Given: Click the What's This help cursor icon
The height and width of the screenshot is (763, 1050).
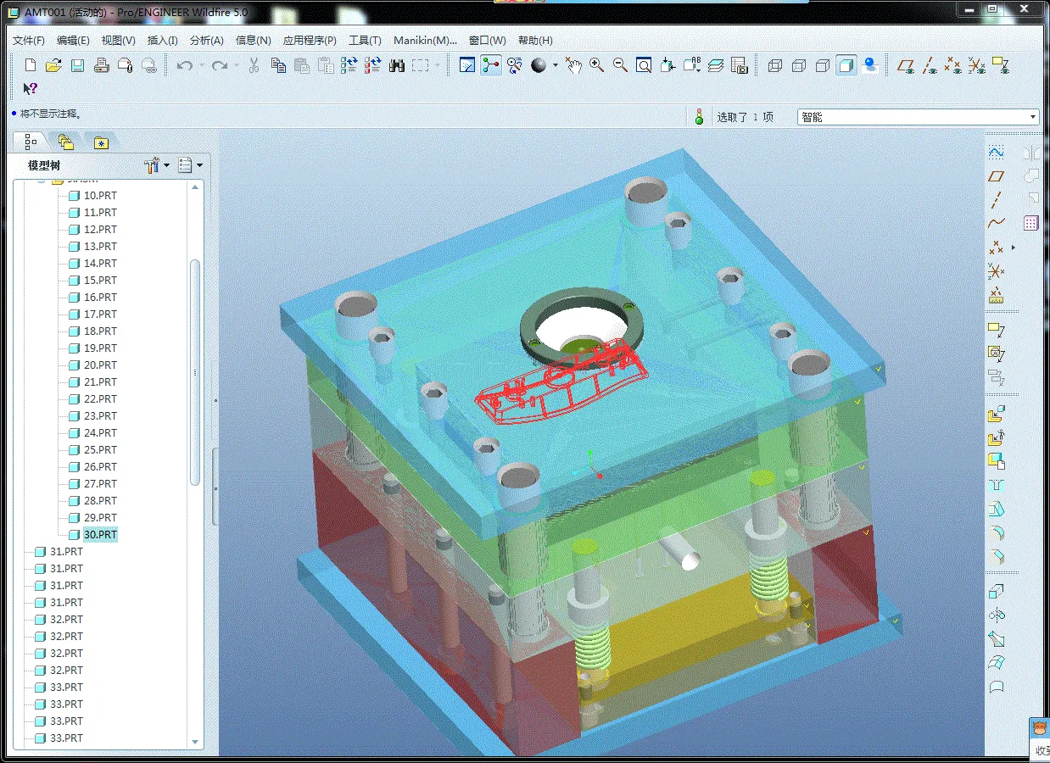Looking at the screenshot, I should 30,88.
